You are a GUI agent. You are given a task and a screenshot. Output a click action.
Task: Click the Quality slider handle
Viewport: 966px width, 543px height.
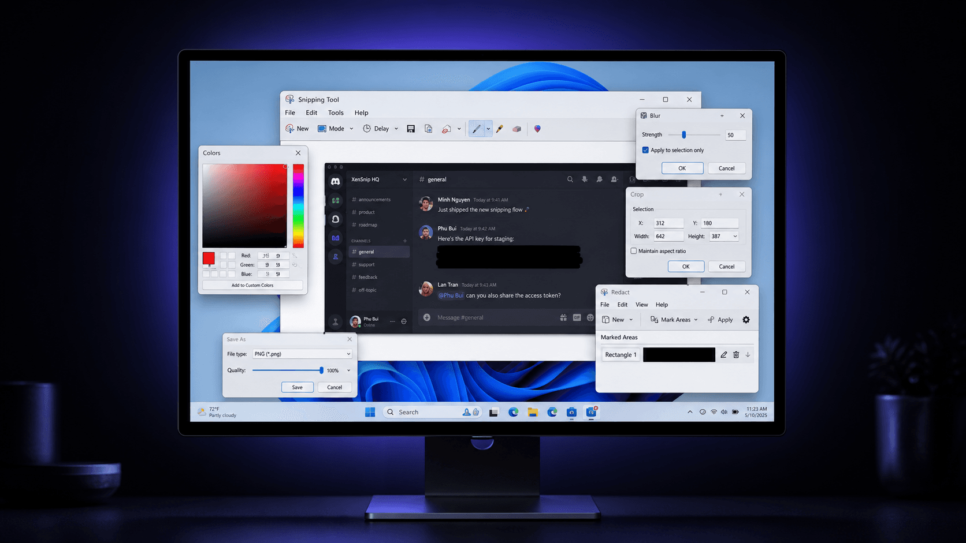click(x=321, y=370)
